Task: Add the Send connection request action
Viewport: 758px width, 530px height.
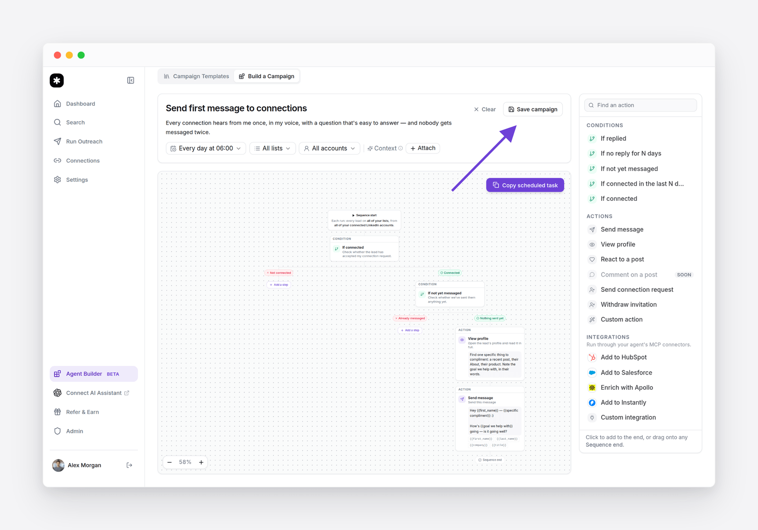Action: point(641,289)
